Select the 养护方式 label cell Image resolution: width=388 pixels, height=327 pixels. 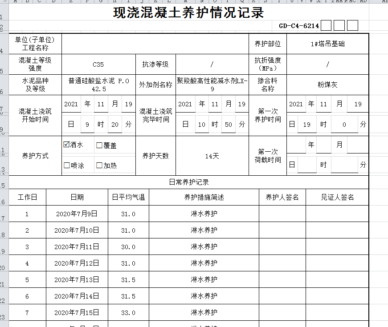[35, 156]
